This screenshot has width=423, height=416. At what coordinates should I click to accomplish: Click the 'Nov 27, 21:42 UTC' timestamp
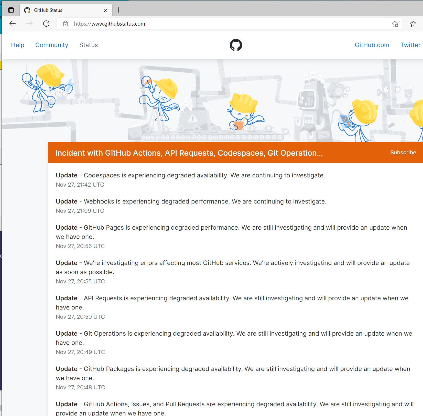click(80, 185)
